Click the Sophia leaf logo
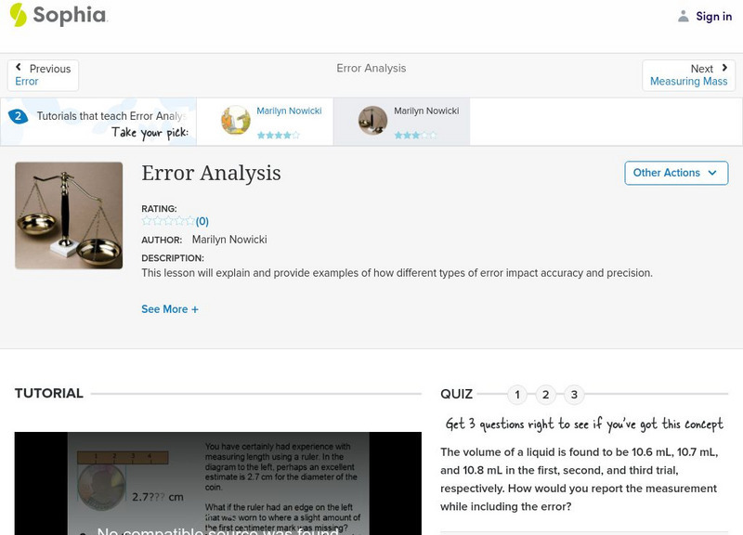 pyautogui.click(x=17, y=16)
